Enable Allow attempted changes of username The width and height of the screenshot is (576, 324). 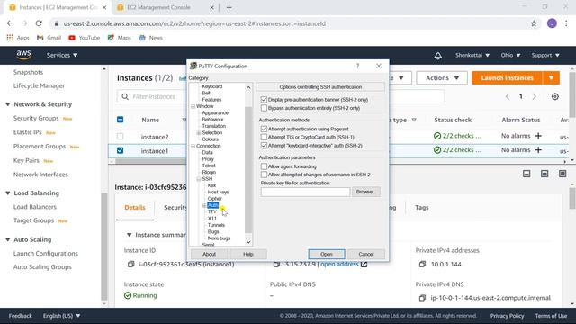point(264,175)
